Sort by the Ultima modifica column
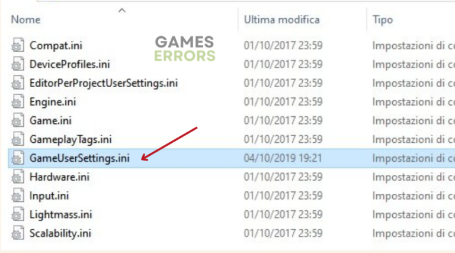 coord(281,20)
